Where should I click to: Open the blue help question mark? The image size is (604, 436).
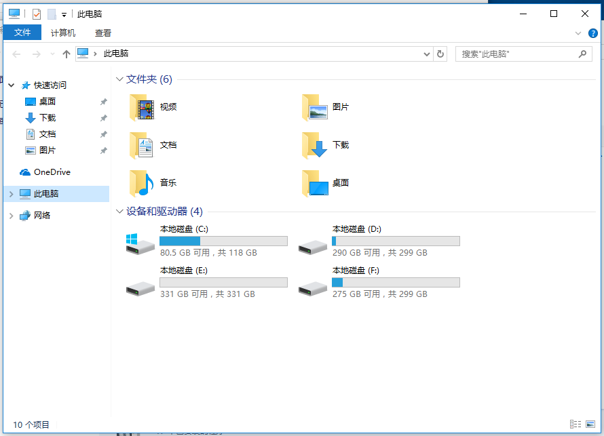593,33
